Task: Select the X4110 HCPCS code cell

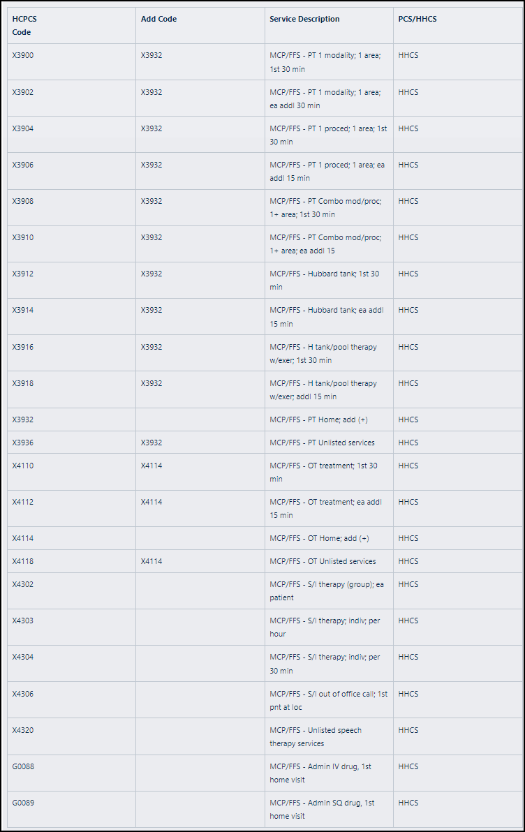Action: pyautogui.click(x=23, y=466)
